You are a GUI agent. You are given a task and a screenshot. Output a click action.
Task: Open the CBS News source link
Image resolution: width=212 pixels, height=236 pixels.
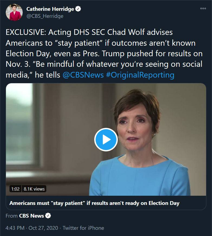(31, 216)
